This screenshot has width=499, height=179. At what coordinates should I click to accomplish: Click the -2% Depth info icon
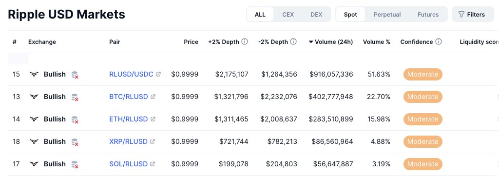click(x=293, y=42)
